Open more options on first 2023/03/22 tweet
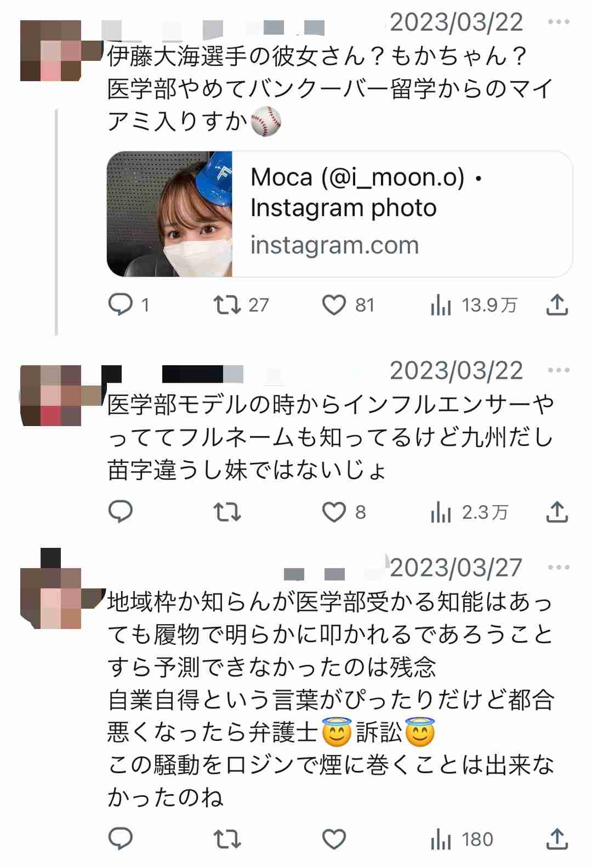Screen dimensions: 592x867 coord(559,22)
